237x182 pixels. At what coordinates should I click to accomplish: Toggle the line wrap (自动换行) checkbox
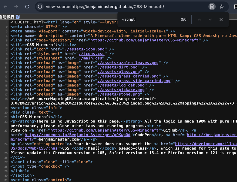pyautogui.click(x=18, y=17)
